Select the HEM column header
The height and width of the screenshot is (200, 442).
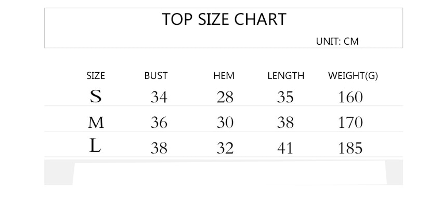click(x=224, y=76)
